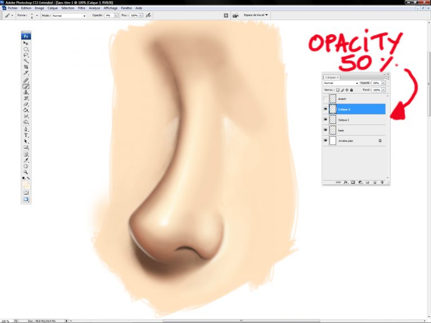Image resolution: width=431 pixels, height=323 pixels.
Task: Select the Magic Wand tool
Action: 26,61
